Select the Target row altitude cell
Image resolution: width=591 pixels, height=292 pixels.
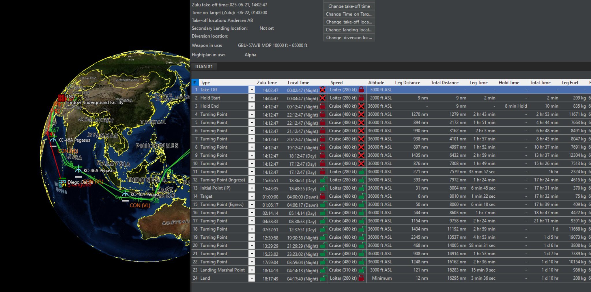click(x=380, y=196)
